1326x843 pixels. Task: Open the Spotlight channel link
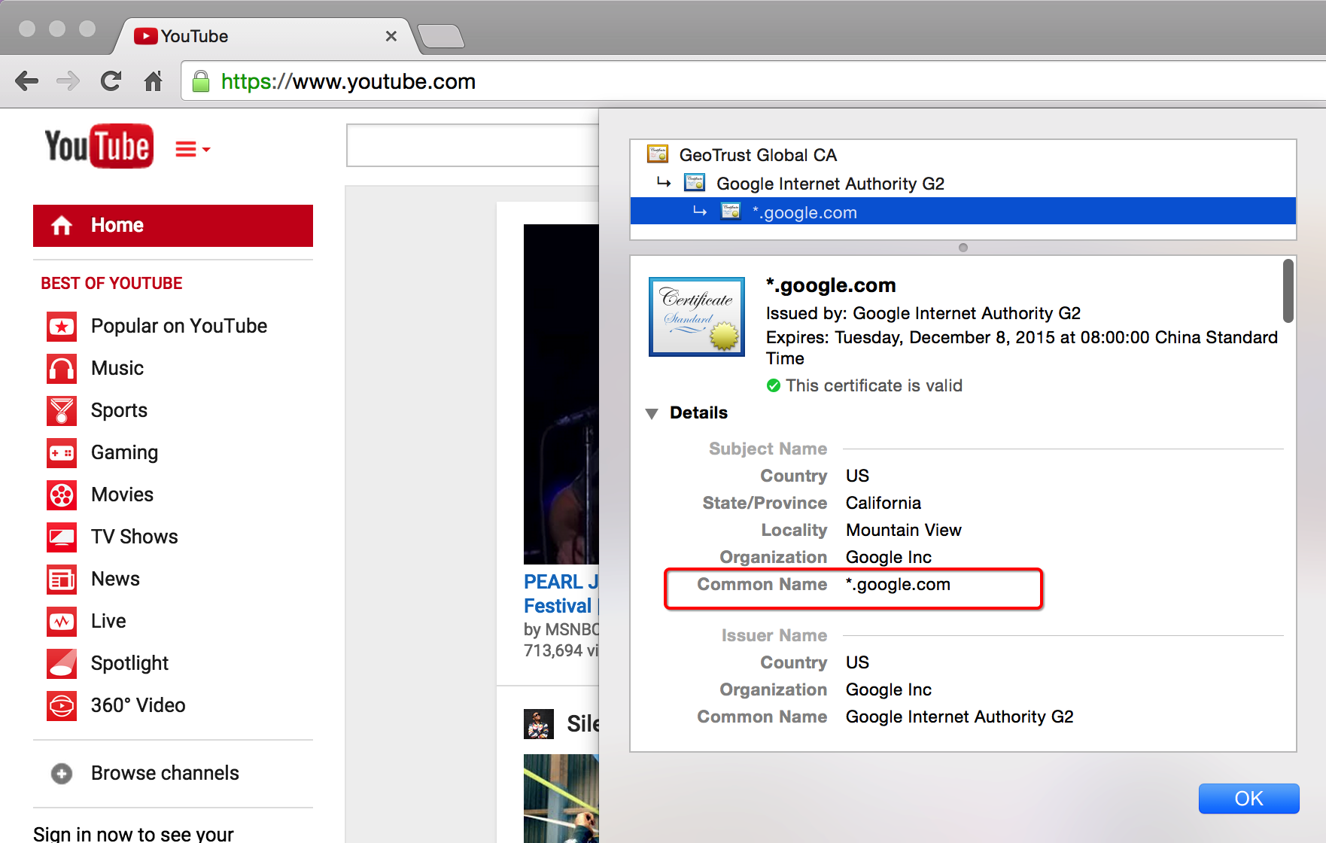click(x=129, y=663)
